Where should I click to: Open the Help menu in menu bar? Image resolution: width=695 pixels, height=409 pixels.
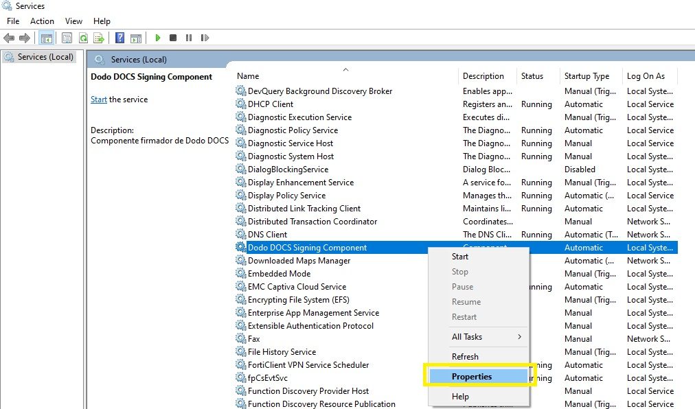click(102, 21)
